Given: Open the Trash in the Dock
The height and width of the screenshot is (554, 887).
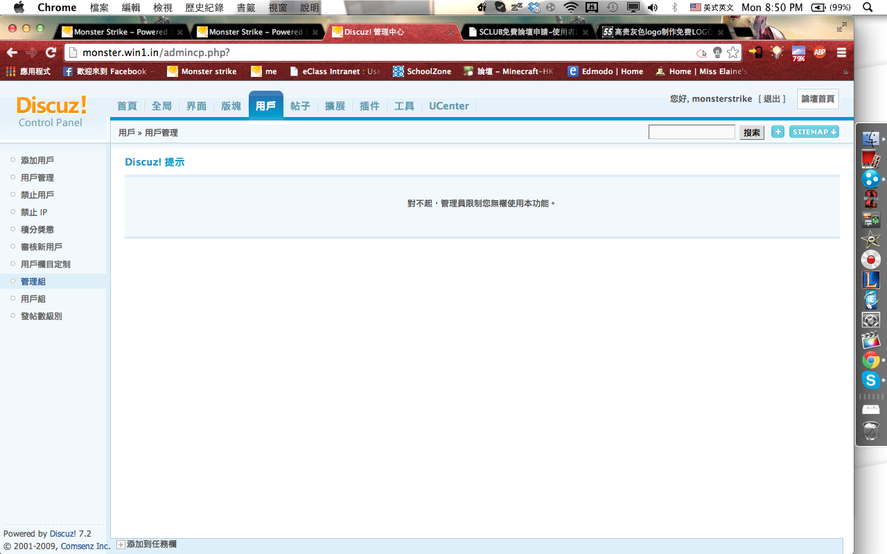Looking at the screenshot, I should [871, 431].
